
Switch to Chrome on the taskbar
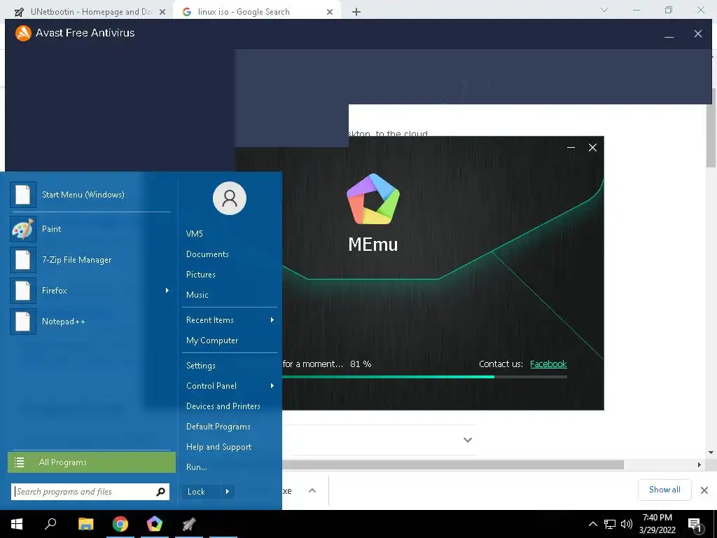click(x=120, y=524)
